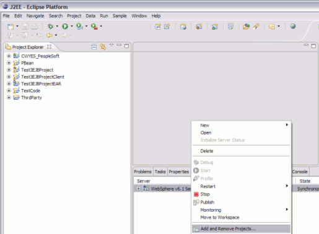319x234 pixels.
Task: Maximize the editor area
Action: click(x=313, y=46)
